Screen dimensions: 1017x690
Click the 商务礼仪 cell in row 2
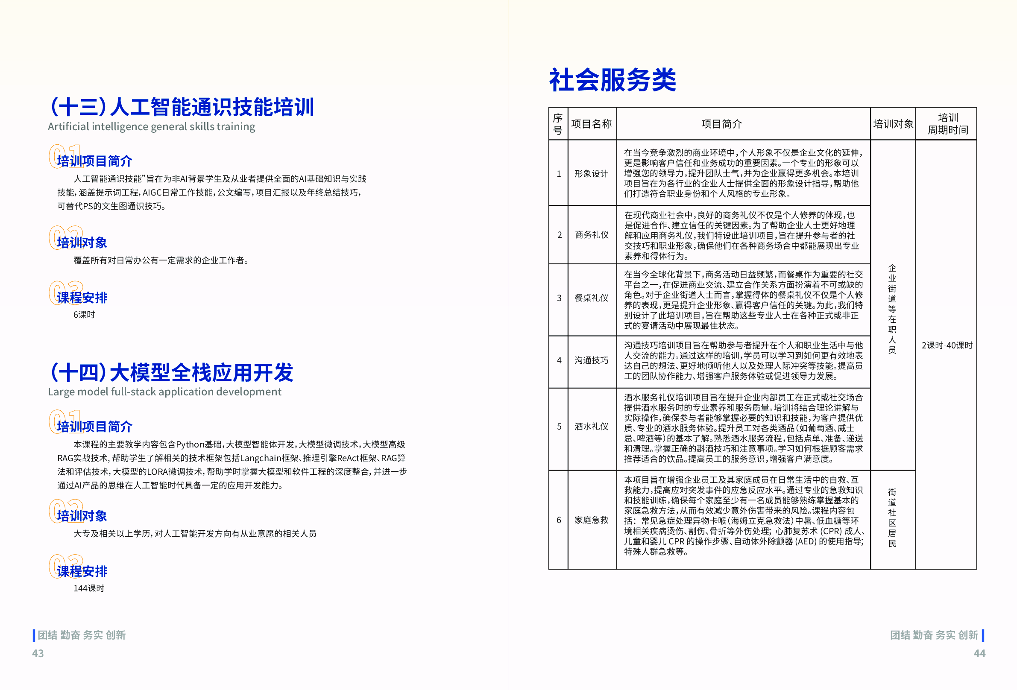point(592,235)
